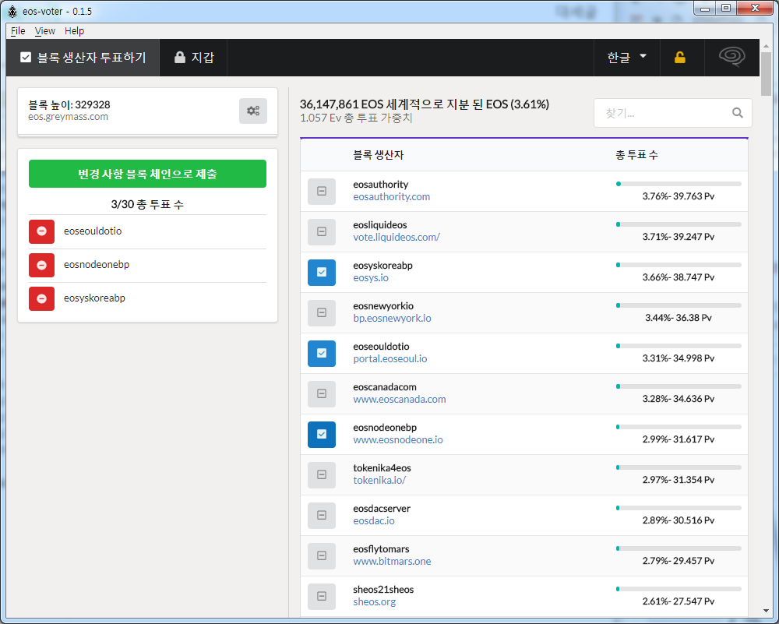This screenshot has height=624, width=779.
Task: Open the eosauthority.com link
Action: [x=392, y=197]
